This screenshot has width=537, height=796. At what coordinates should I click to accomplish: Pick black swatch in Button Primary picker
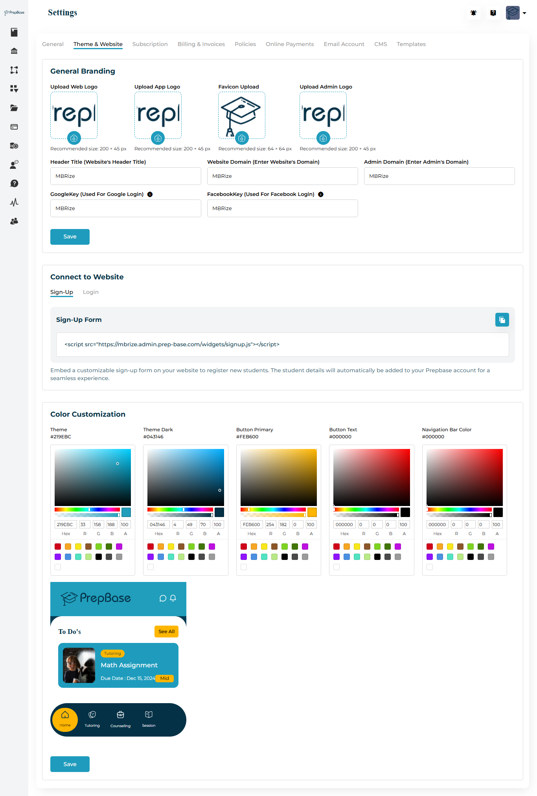click(285, 557)
